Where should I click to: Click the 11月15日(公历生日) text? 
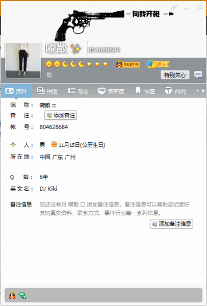click(82, 145)
